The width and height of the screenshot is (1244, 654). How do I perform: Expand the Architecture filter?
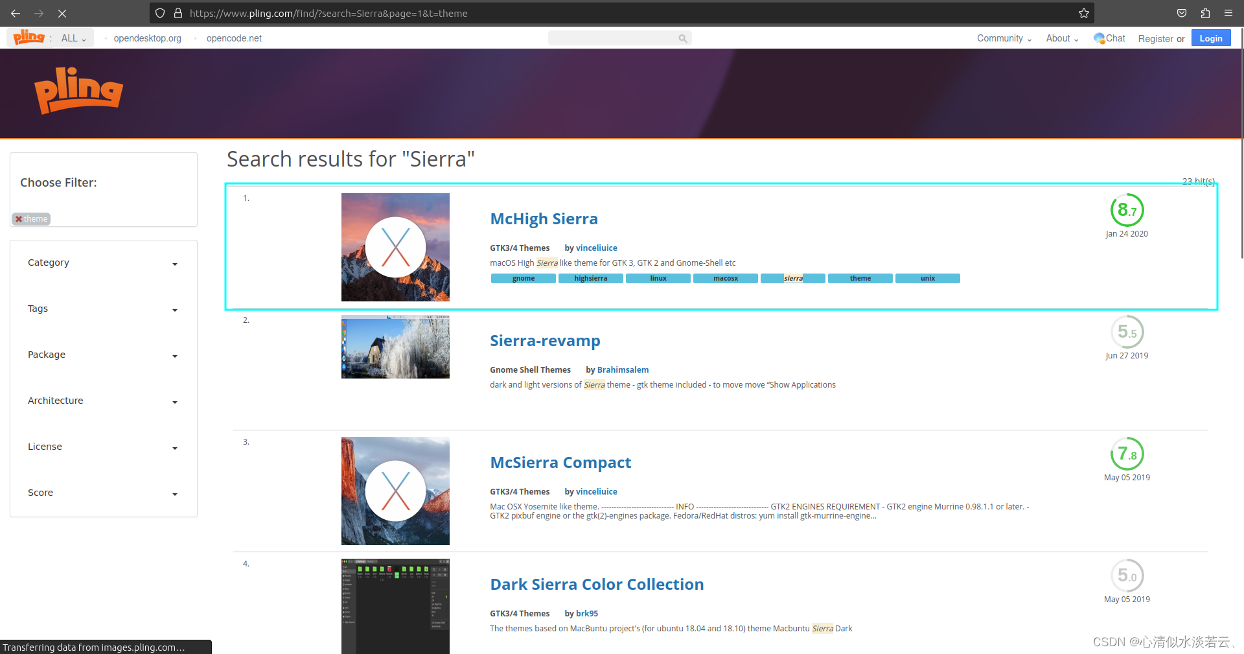[x=103, y=401]
